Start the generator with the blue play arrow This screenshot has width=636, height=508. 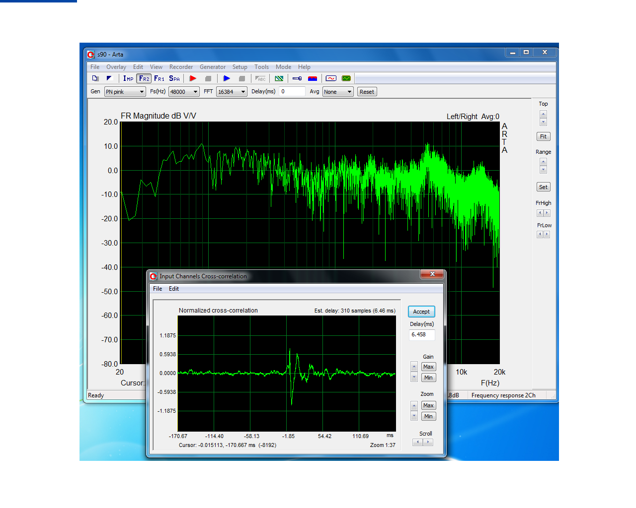click(227, 78)
